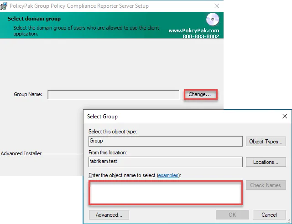Confirm with the OK button
Screen dimensions: 292x224
pyautogui.click(x=232, y=214)
